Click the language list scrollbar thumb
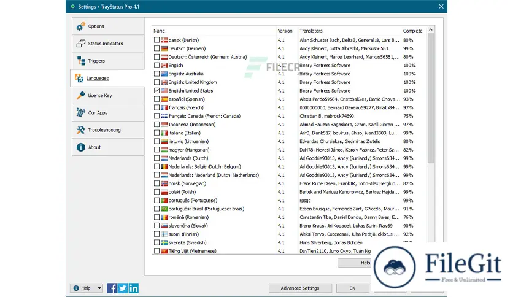This screenshot has width=513, height=297. (431, 98)
